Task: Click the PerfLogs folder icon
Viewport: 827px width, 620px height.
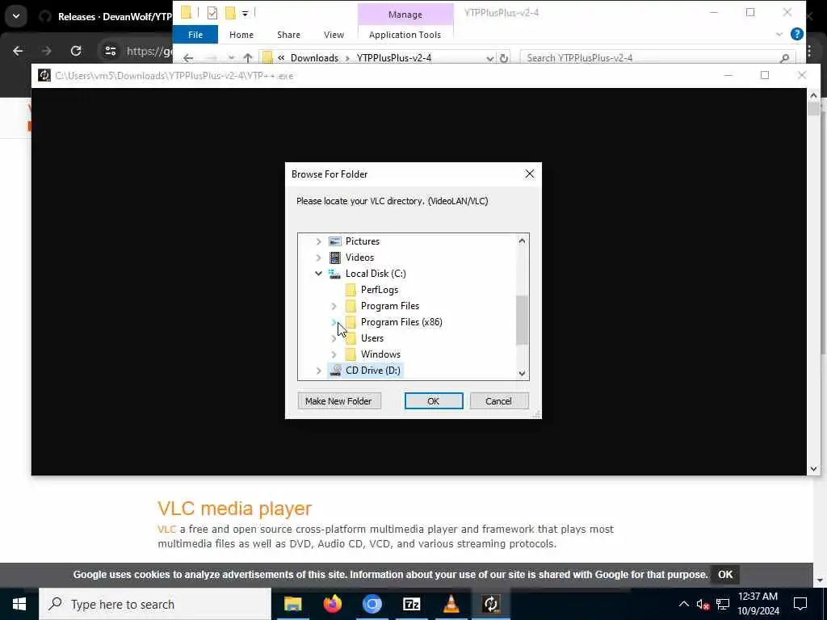Action: click(x=351, y=290)
